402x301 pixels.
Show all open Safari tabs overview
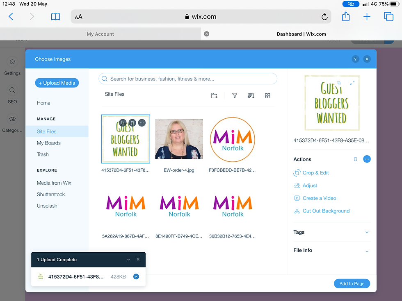[x=388, y=16]
